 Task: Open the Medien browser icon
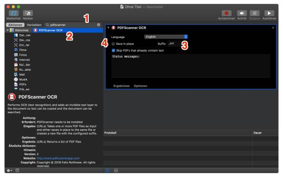[28, 13]
